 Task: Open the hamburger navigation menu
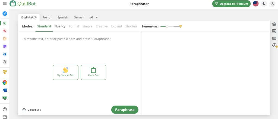(5, 4)
